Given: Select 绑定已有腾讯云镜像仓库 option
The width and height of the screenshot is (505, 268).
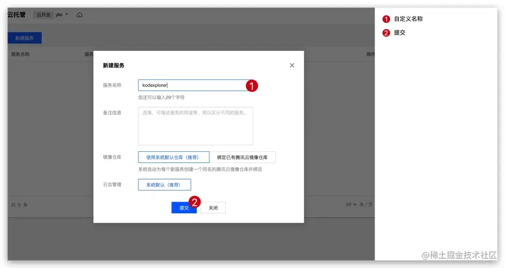Looking at the screenshot, I should click(243, 157).
